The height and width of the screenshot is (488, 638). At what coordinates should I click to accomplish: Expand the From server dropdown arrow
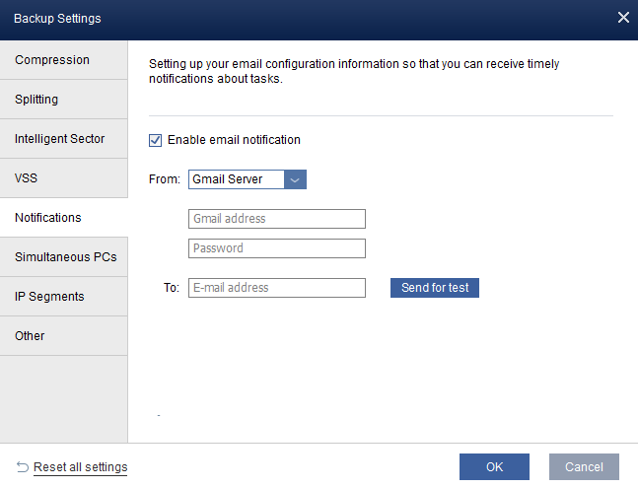[x=295, y=179]
